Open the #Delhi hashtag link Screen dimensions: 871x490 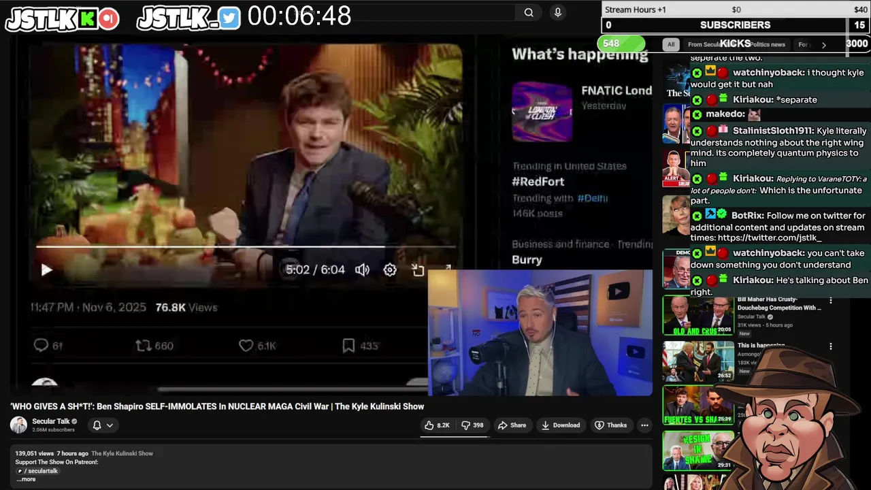[x=593, y=198]
